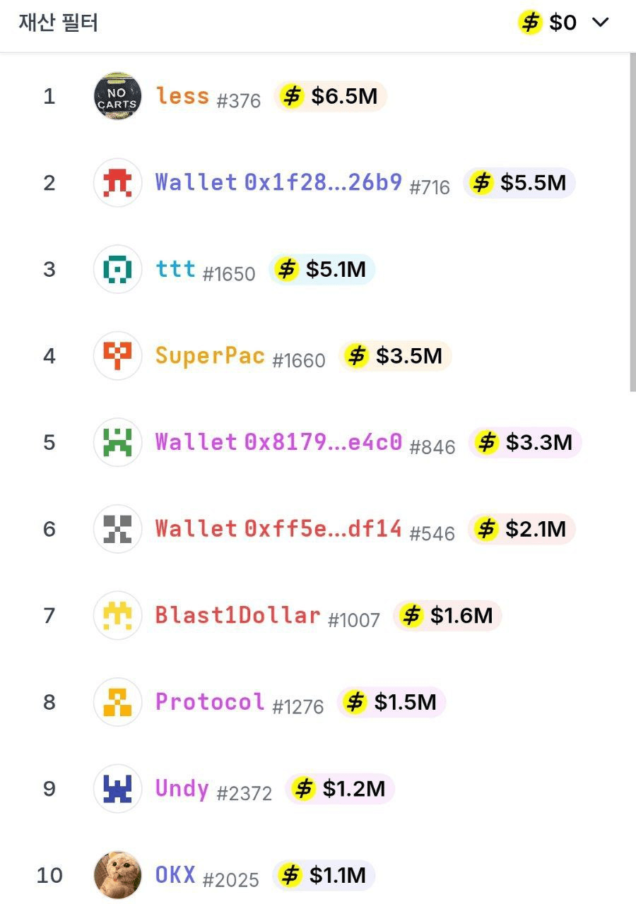Open SuperPac's orange pixel avatar

117,355
